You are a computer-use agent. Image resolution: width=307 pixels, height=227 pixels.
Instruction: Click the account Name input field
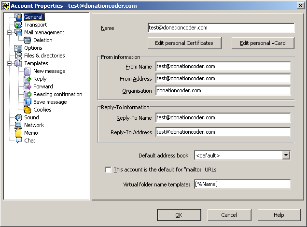(x=221, y=28)
